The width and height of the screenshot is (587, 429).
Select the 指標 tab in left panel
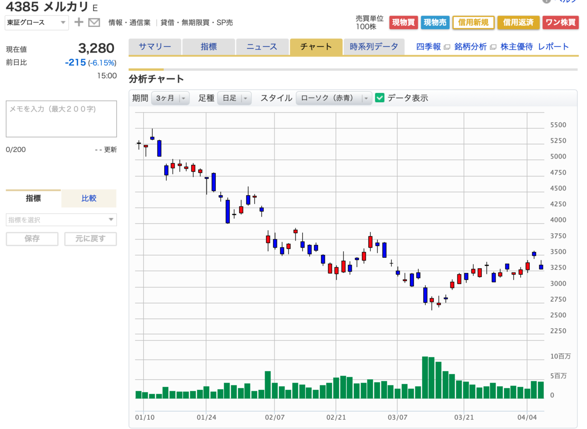click(33, 199)
